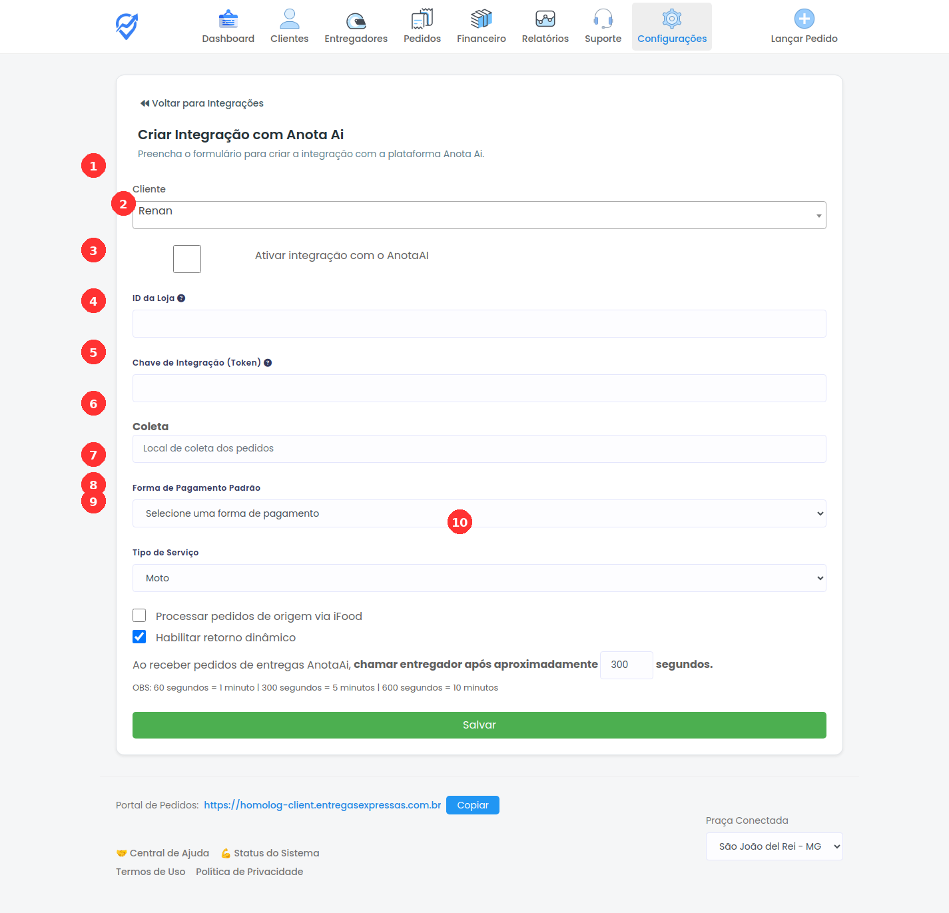Click 'Voltar para Integrações'
This screenshot has height=913, width=949.
tap(201, 103)
